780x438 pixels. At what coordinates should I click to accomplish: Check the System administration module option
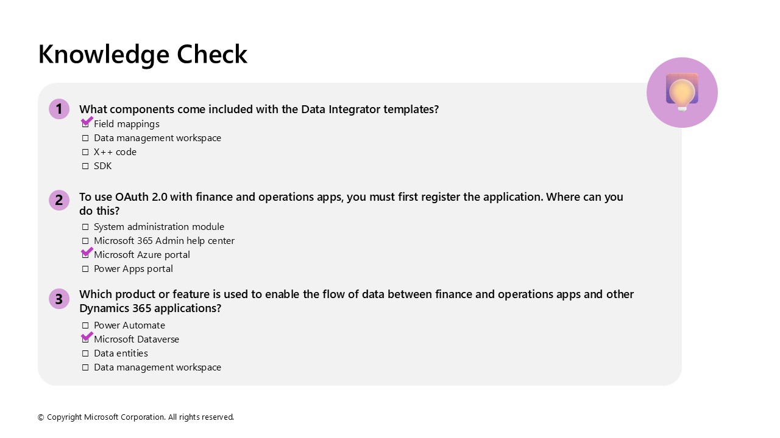pos(85,227)
